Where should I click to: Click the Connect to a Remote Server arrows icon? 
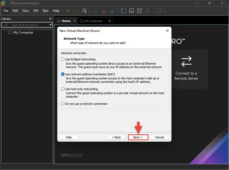[x=186, y=61]
